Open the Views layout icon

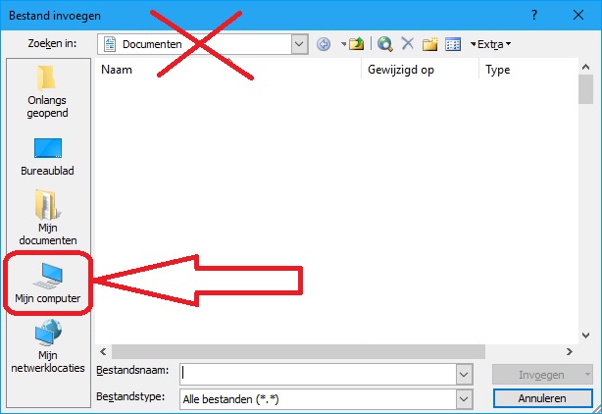point(453,44)
